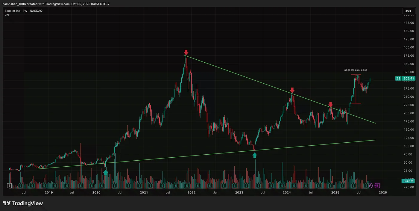Click the 325.00 price axis label

point(409,72)
